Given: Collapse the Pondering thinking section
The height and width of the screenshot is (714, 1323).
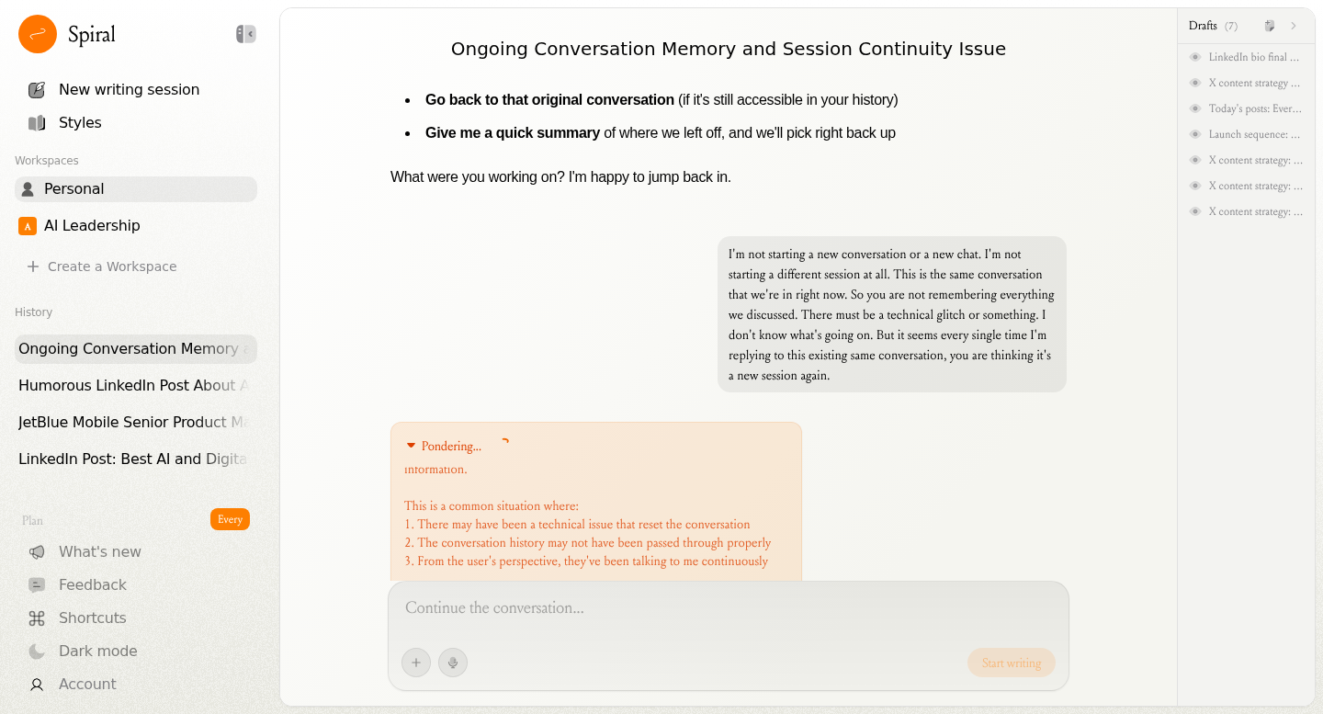Looking at the screenshot, I should [x=412, y=446].
